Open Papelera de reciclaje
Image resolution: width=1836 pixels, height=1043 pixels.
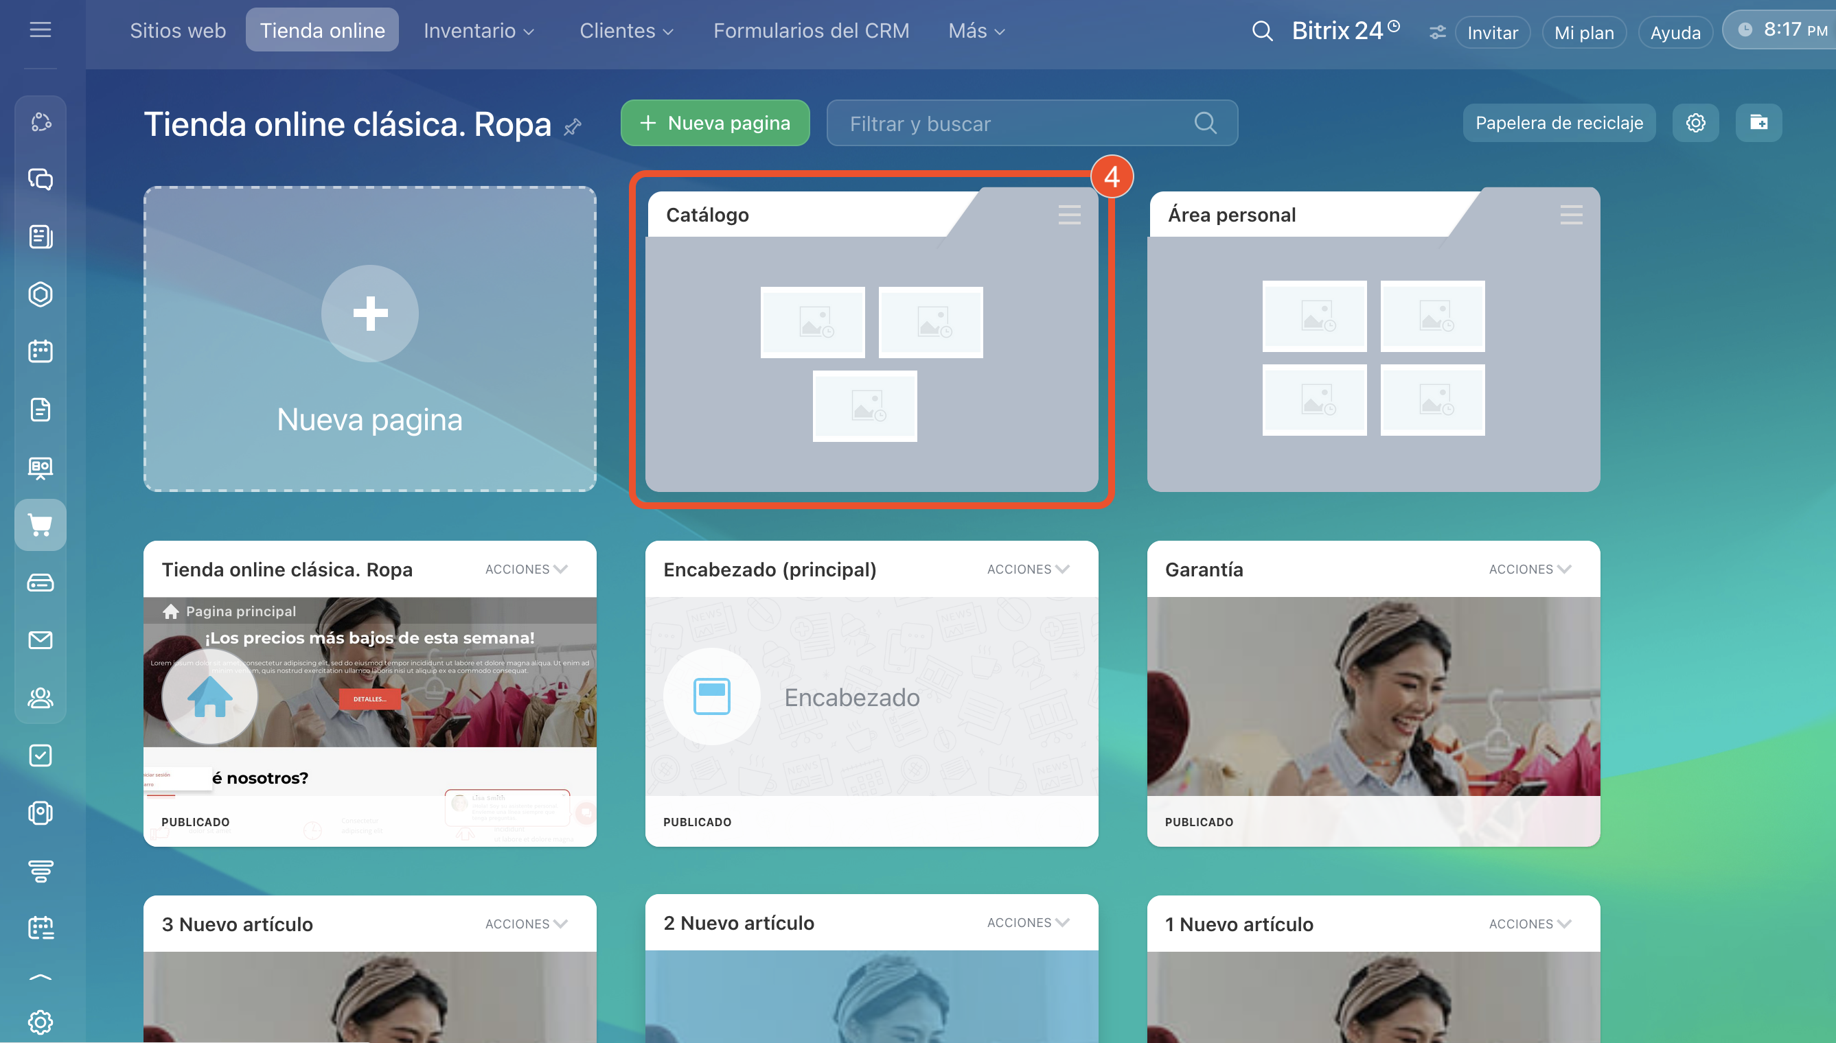[x=1559, y=123]
